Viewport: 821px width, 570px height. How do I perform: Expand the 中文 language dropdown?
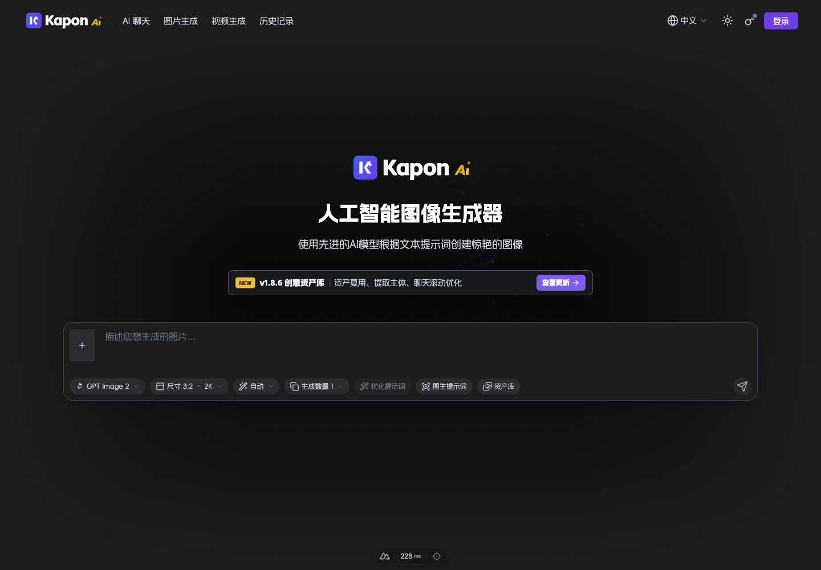coord(687,21)
